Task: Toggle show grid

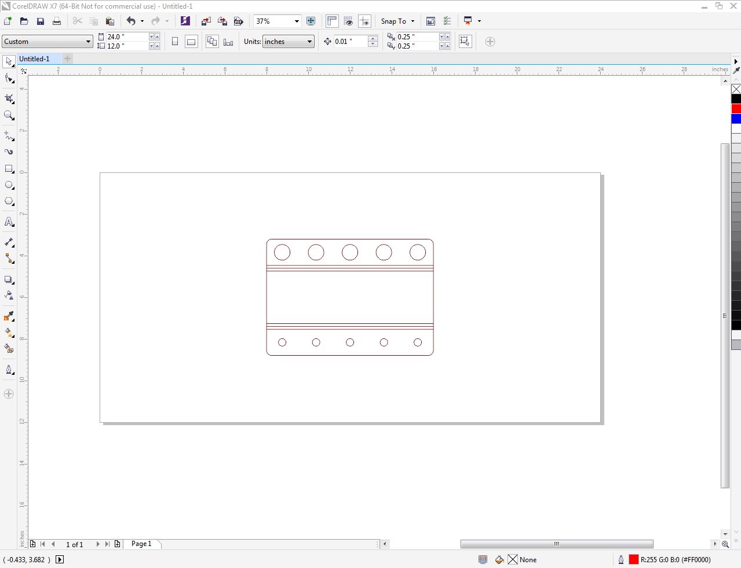Action: pos(348,21)
